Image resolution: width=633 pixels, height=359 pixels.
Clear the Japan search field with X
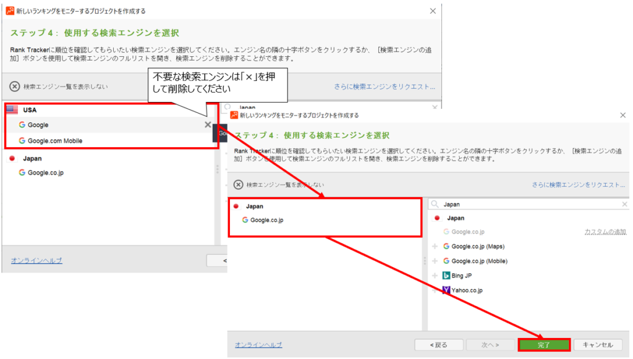click(x=624, y=205)
